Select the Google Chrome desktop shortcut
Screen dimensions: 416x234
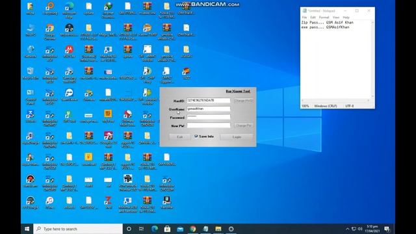(x=50, y=32)
